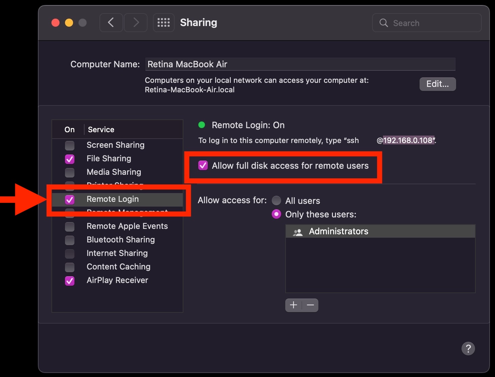Remove a user with the minus button
The image size is (495, 377).
click(310, 305)
